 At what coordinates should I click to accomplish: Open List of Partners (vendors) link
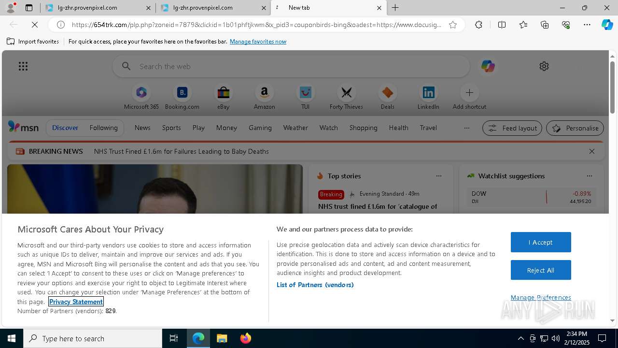315,285
